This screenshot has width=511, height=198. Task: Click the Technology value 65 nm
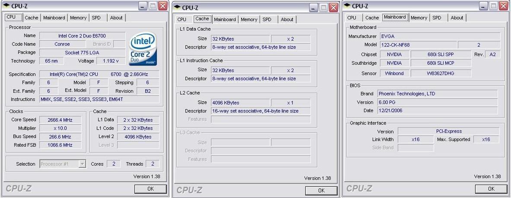[51, 61]
